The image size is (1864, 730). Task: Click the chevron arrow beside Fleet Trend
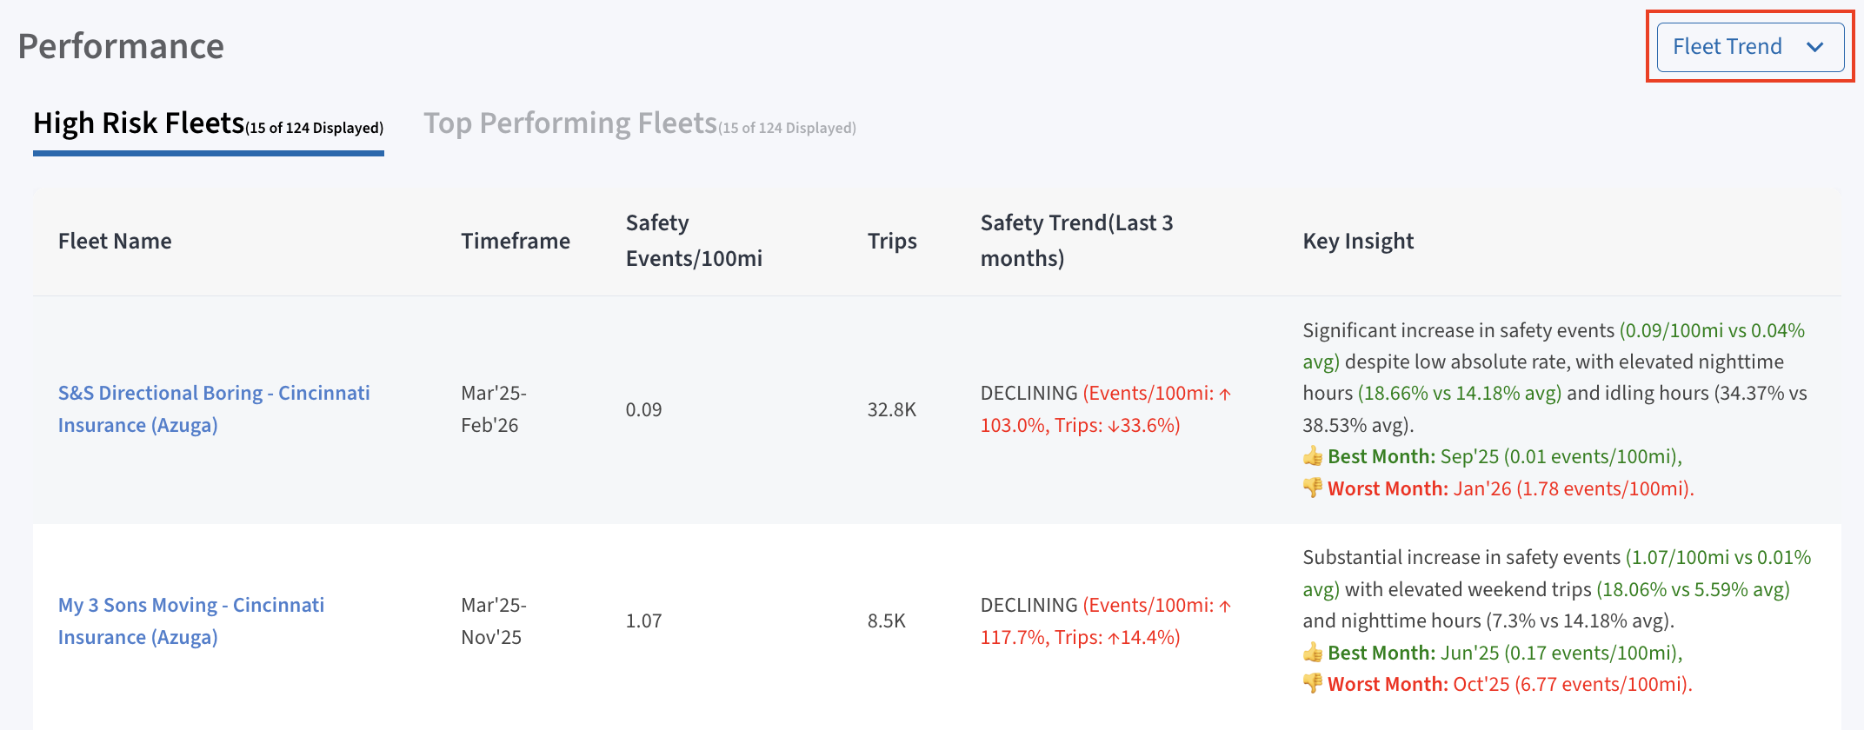coord(1814,48)
